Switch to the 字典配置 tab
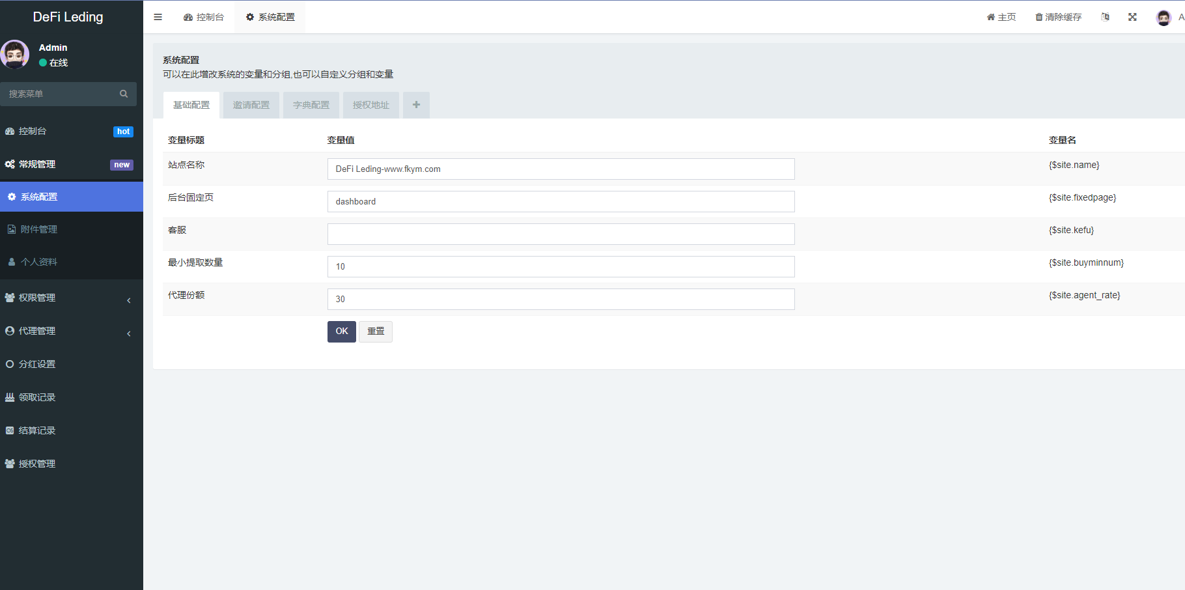 coord(311,105)
